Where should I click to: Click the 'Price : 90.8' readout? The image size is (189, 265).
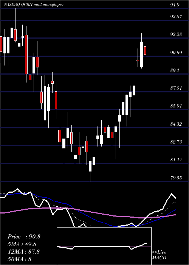[24, 237]
